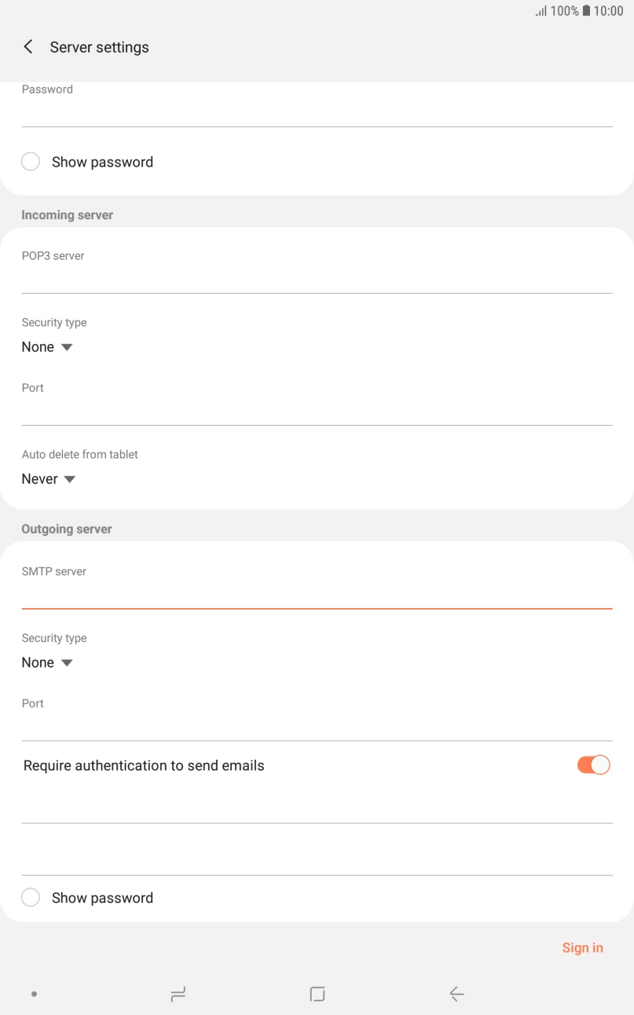Disable Require authentication to send emails

tap(593, 764)
